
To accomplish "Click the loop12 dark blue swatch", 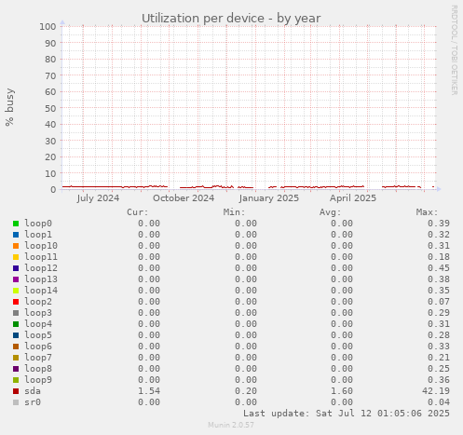I will point(16,268).
